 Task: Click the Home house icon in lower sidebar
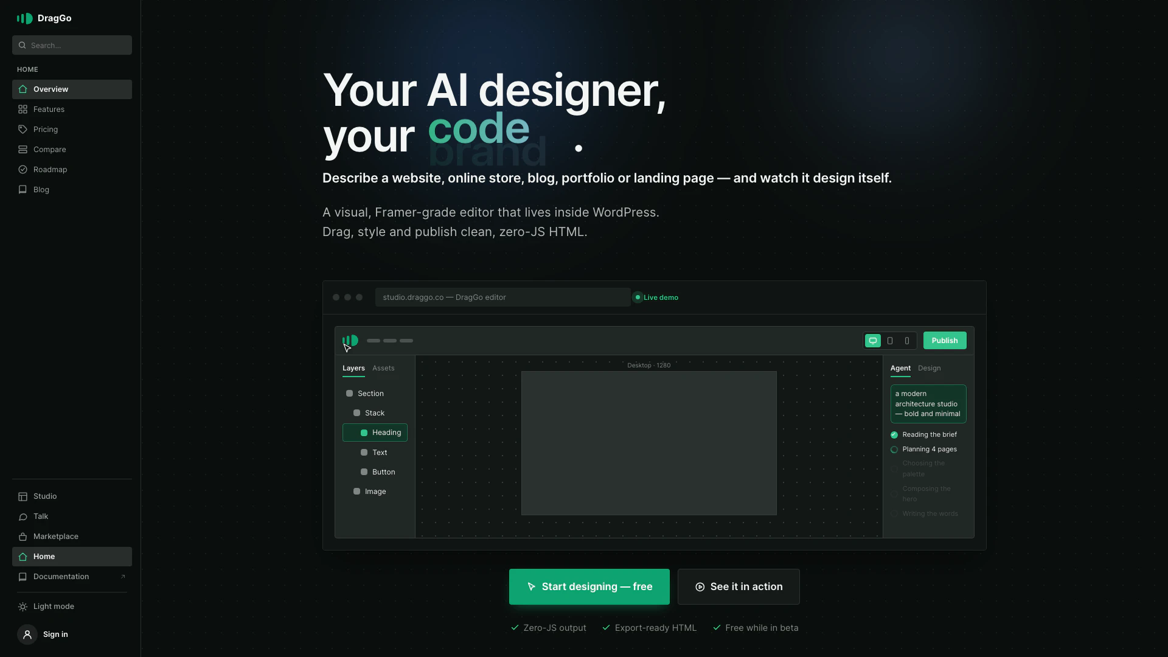23,557
